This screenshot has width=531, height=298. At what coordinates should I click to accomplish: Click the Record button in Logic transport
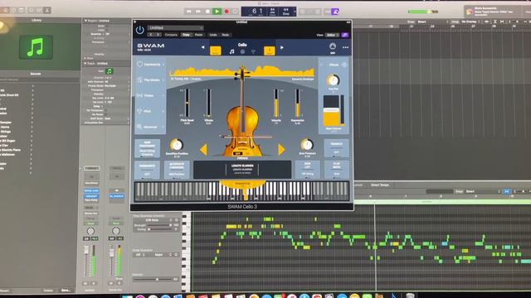coord(227,11)
